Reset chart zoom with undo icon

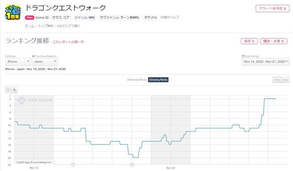point(8,90)
